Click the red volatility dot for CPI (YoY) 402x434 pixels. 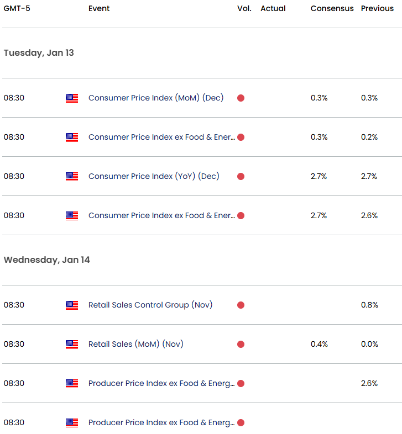tap(241, 177)
